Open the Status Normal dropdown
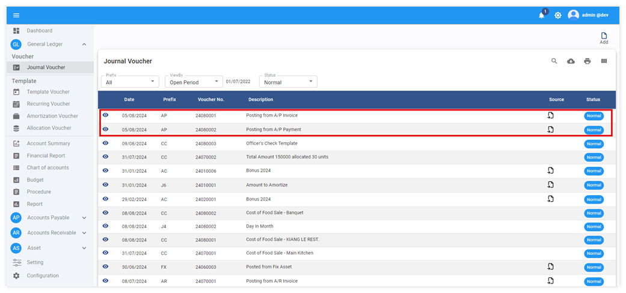This screenshot has width=626, height=293. (288, 82)
